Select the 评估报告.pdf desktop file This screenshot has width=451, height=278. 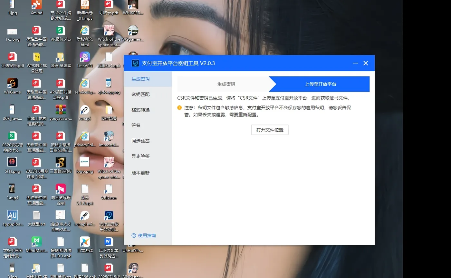[12, 60]
